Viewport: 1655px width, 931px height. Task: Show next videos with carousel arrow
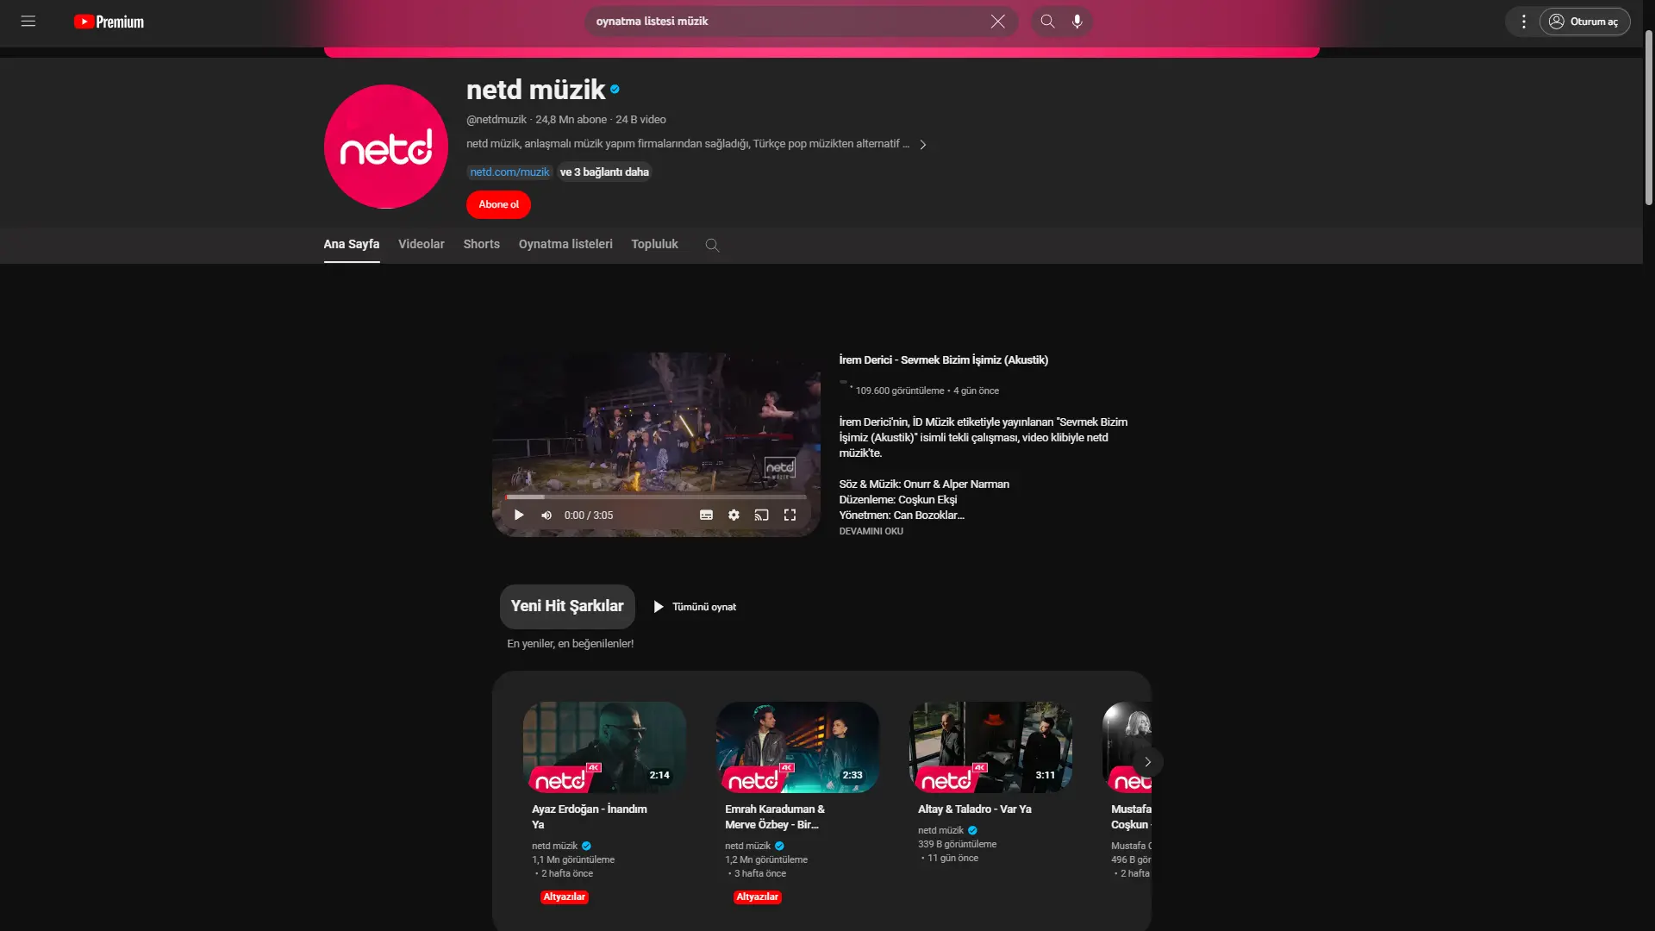(1147, 762)
